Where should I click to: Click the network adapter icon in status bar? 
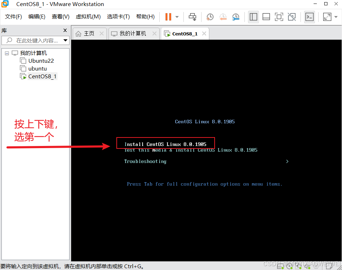pyautogui.click(x=298, y=266)
